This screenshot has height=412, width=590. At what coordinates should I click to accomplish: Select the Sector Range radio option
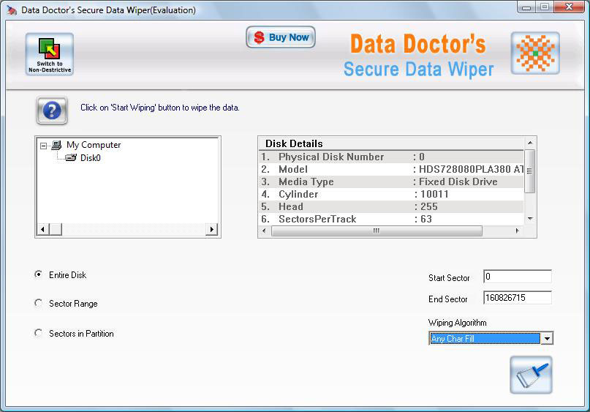coord(38,303)
